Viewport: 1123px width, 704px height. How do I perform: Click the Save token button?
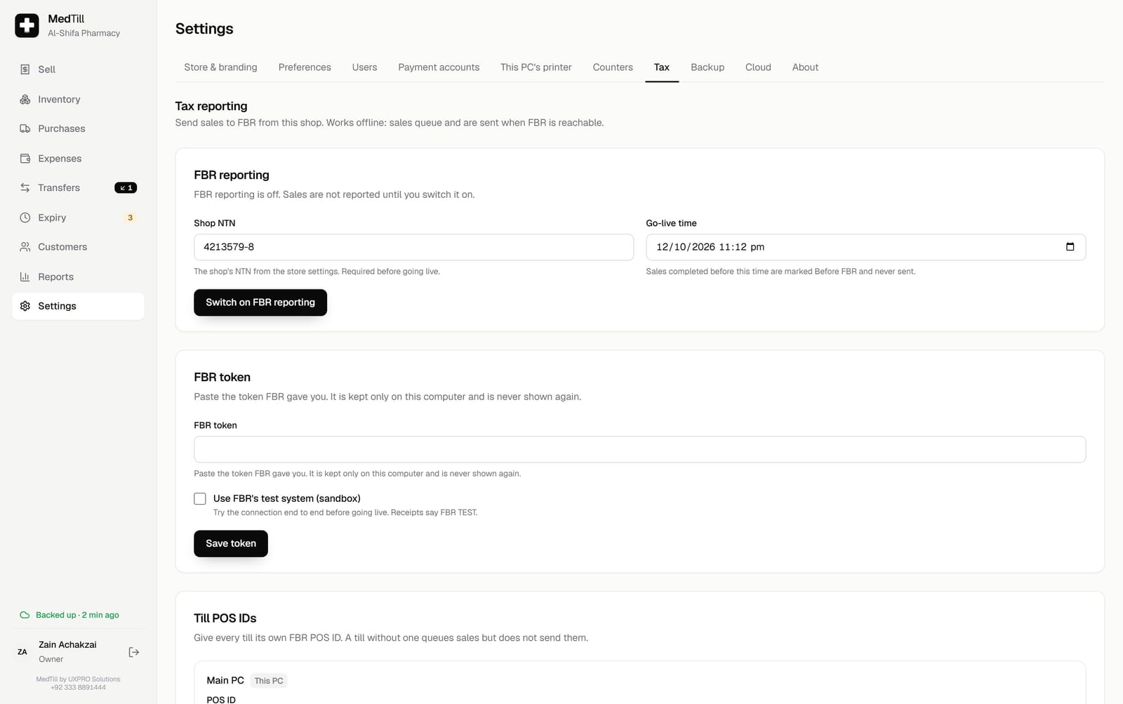[x=231, y=544]
